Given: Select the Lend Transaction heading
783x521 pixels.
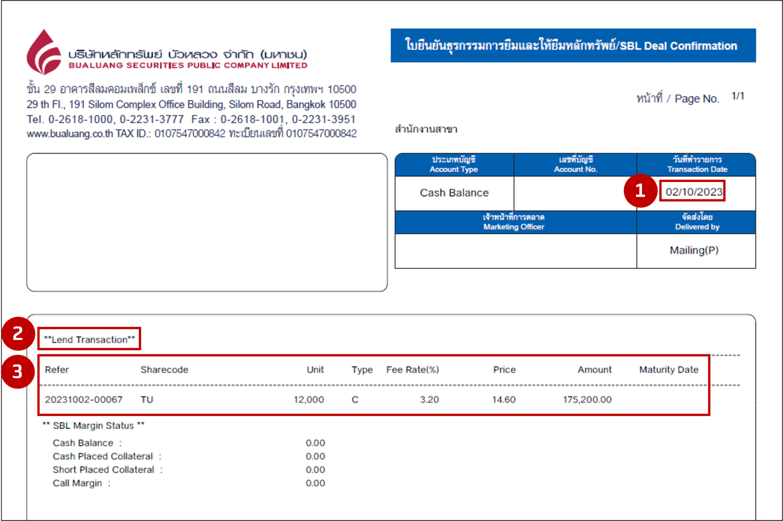Looking at the screenshot, I should 89,340.
